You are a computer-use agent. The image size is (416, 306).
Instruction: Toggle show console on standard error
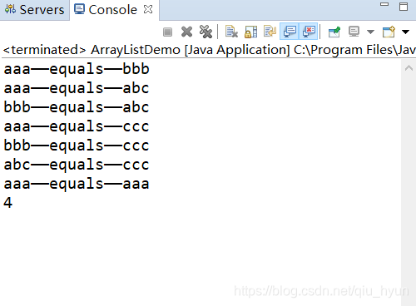pos(309,32)
